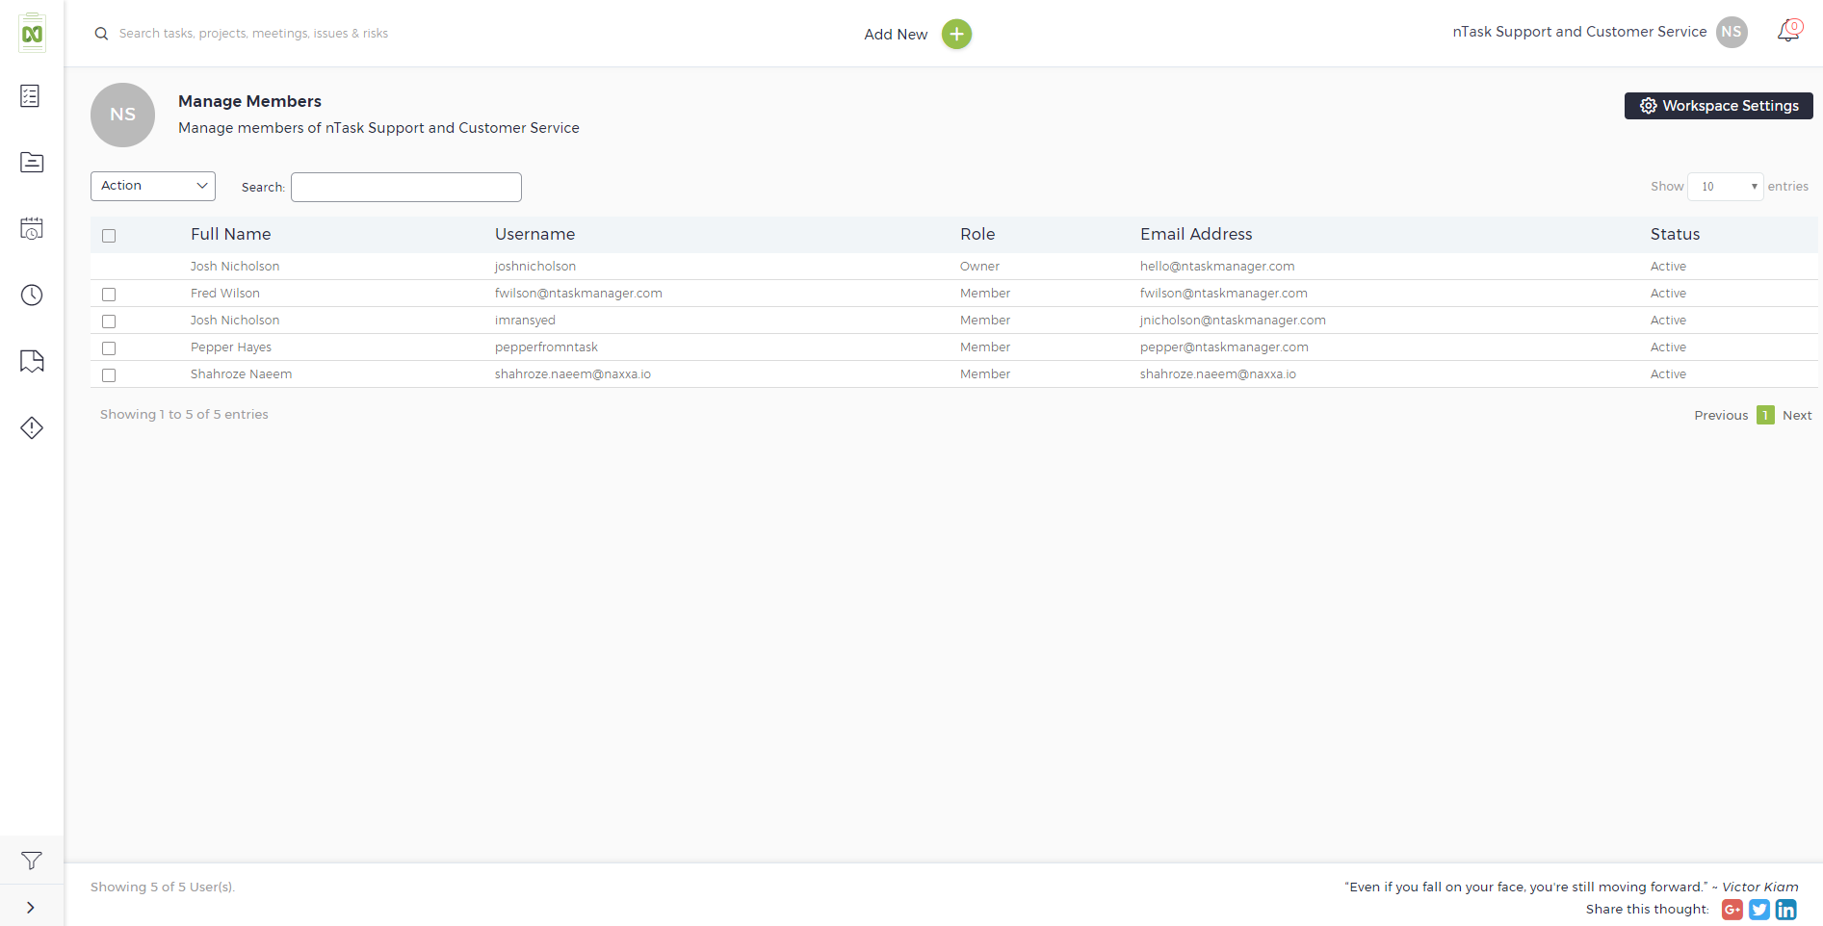Click email jnicholson@ntaskmanager.com

tap(1233, 321)
